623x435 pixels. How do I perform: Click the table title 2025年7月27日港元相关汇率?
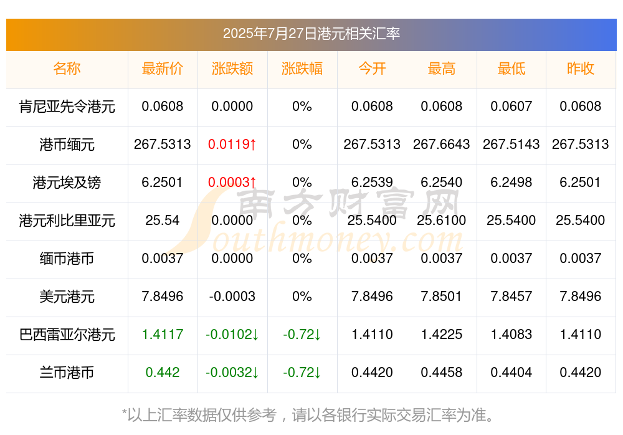click(311, 34)
